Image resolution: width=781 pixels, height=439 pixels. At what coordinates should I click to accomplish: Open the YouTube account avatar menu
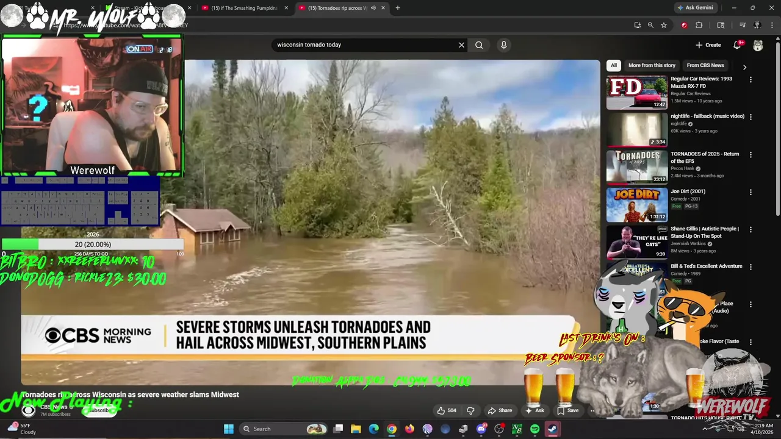(758, 45)
